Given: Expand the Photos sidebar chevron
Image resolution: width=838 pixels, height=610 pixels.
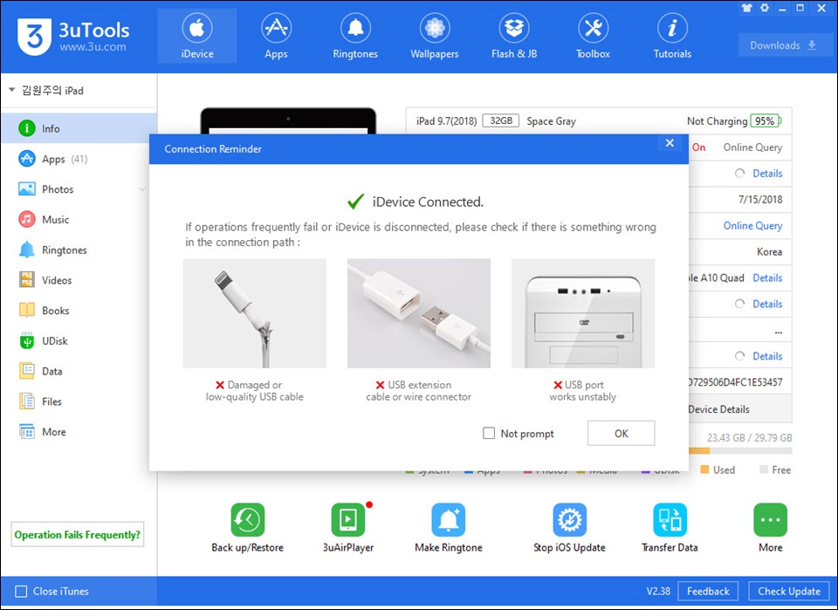Looking at the screenshot, I should [x=142, y=189].
